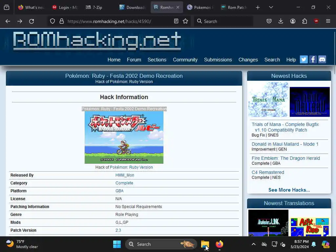This screenshot has height=252, width=336.
Task: Open Donald in Maui Mallard link
Action: (285, 144)
